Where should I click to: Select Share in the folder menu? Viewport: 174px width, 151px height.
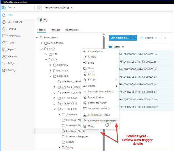(x=100, y=63)
